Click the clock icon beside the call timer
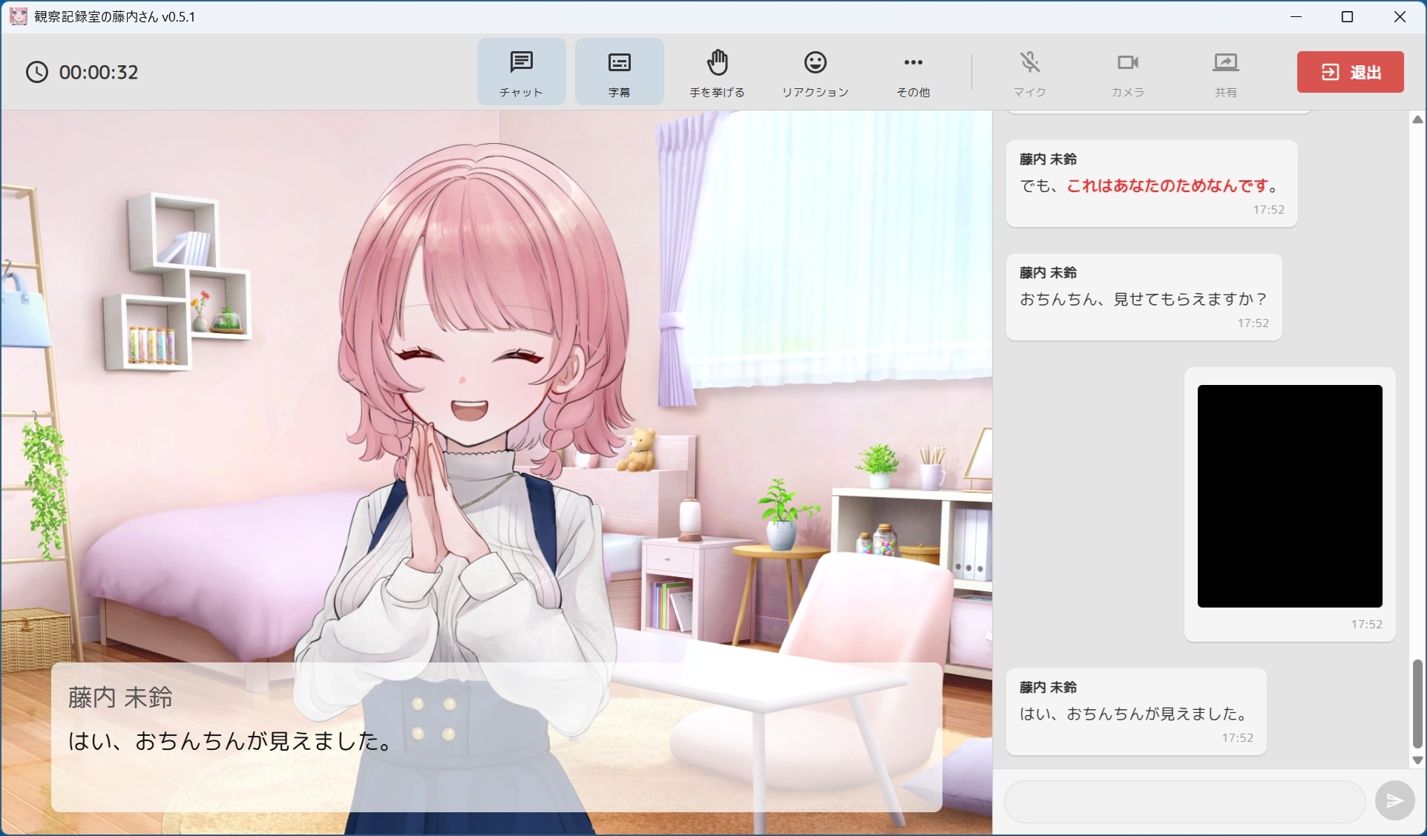 37,72
